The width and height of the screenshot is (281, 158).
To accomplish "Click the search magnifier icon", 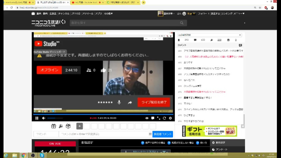I will pos(182,23).
